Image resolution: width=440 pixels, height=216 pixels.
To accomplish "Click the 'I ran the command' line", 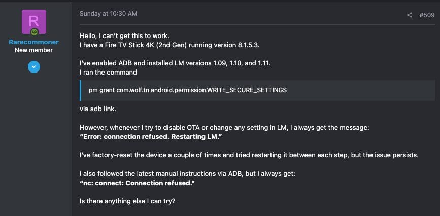I will point(108,73).
